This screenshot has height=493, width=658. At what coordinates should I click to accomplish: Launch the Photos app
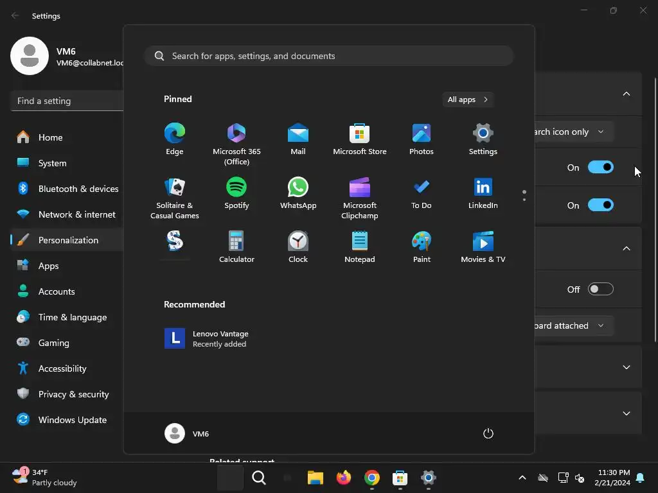click(x=422, y=139)
